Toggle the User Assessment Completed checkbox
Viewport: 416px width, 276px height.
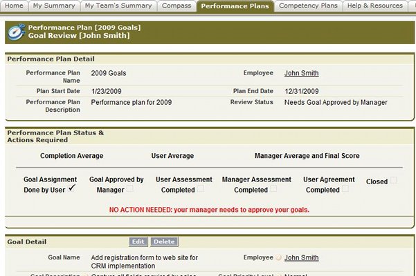click(201, 188)
